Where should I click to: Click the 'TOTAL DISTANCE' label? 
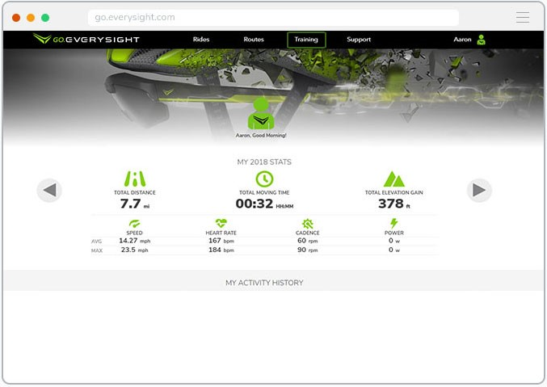[135, 192]
